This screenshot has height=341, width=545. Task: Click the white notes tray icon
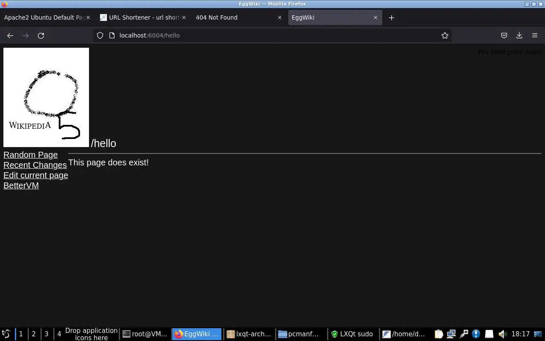[489, 334]
